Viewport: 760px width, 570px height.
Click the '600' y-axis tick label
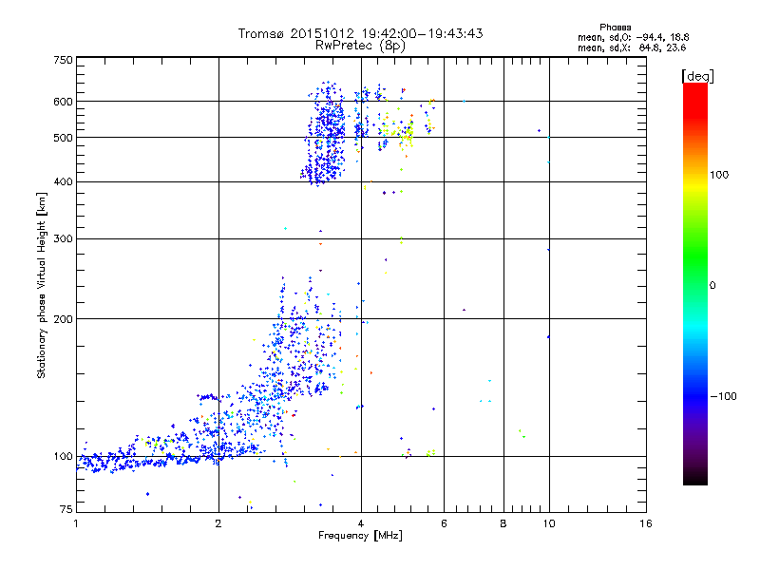tap(64, 102)
